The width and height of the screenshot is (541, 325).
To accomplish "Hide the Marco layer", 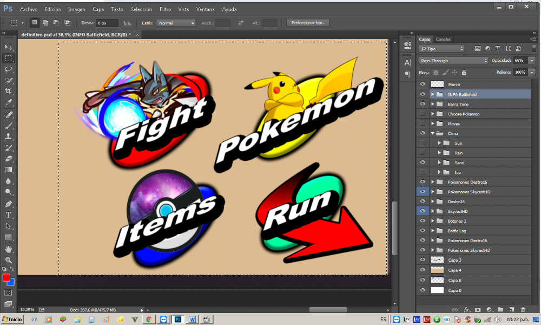I will (x=423, y=84).
